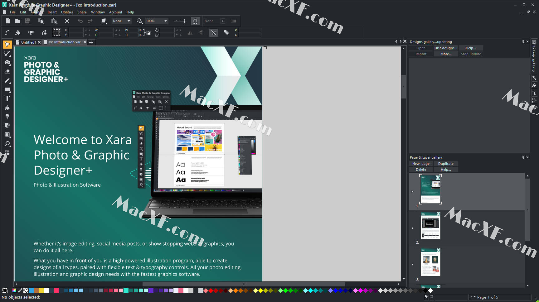Pick the bright red diamond swatch

tap(211, 290)
